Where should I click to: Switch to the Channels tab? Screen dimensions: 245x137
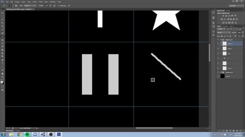click(x=225, y=26)
